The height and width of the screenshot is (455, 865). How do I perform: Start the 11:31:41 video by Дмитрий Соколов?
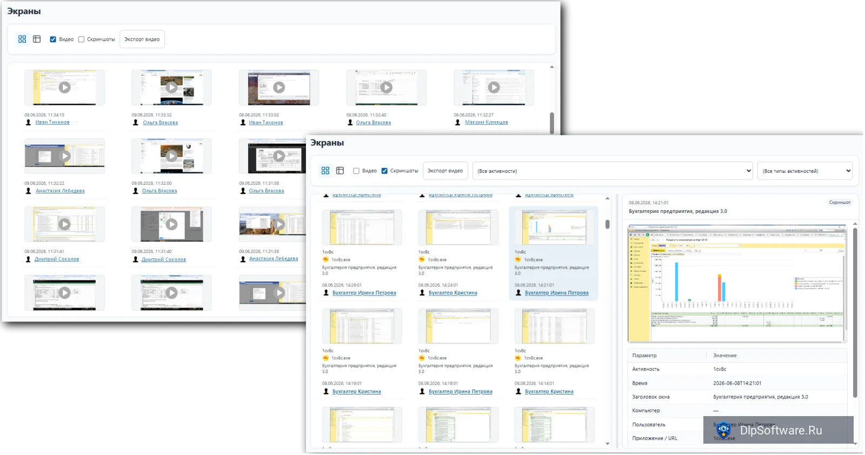tap(64, 224)
